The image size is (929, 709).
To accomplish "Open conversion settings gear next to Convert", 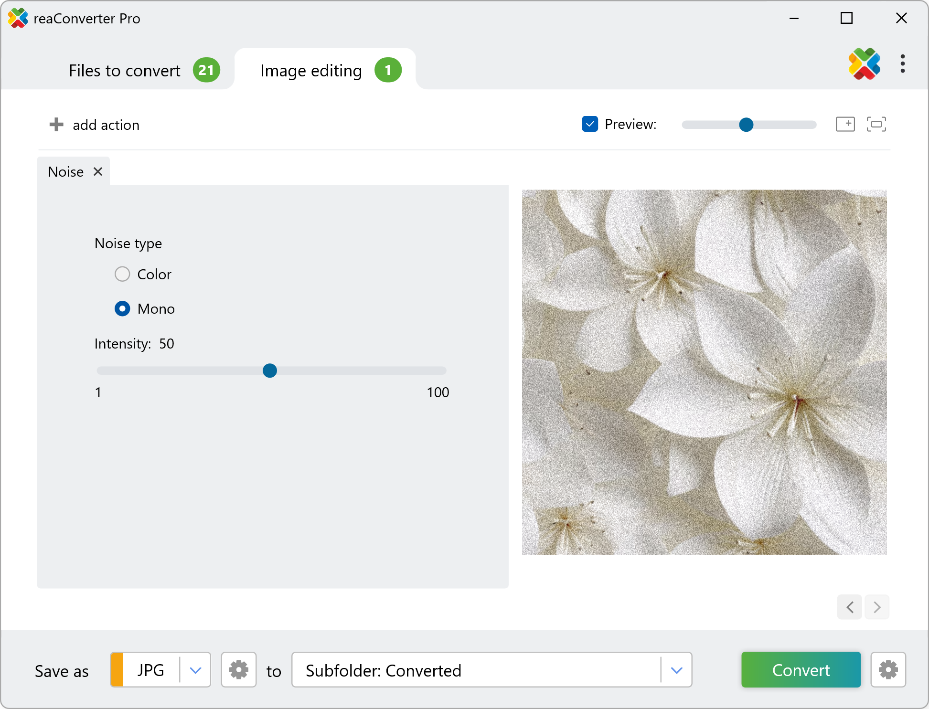I will pos(888,670).
